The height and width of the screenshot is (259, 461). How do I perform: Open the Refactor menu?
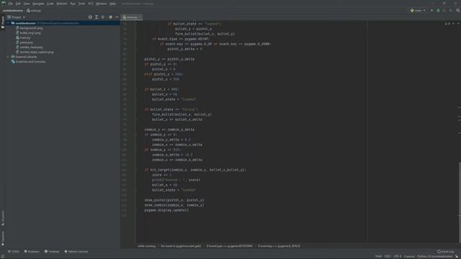pos(62,4)
